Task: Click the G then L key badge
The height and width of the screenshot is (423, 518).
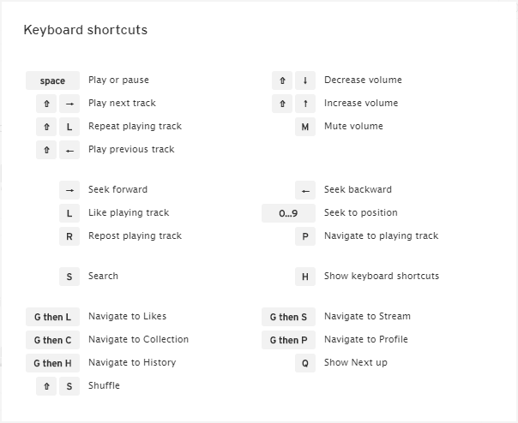Action: [x=52, y=317]
